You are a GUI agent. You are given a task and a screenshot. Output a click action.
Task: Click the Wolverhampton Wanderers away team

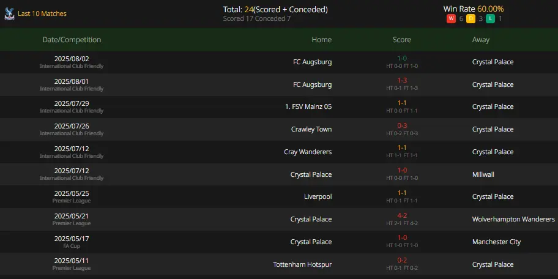[513, 219]
